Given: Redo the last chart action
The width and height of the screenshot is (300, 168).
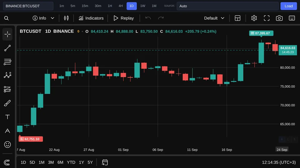Looking at the screenshot, I should [x=161, y=18].
